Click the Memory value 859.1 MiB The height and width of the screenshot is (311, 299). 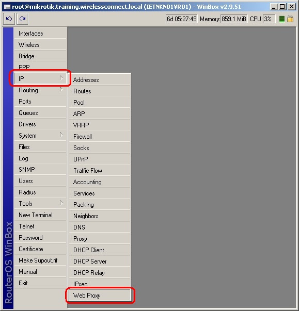234,19
